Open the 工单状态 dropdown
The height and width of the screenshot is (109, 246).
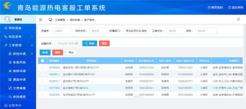(175, 31)
